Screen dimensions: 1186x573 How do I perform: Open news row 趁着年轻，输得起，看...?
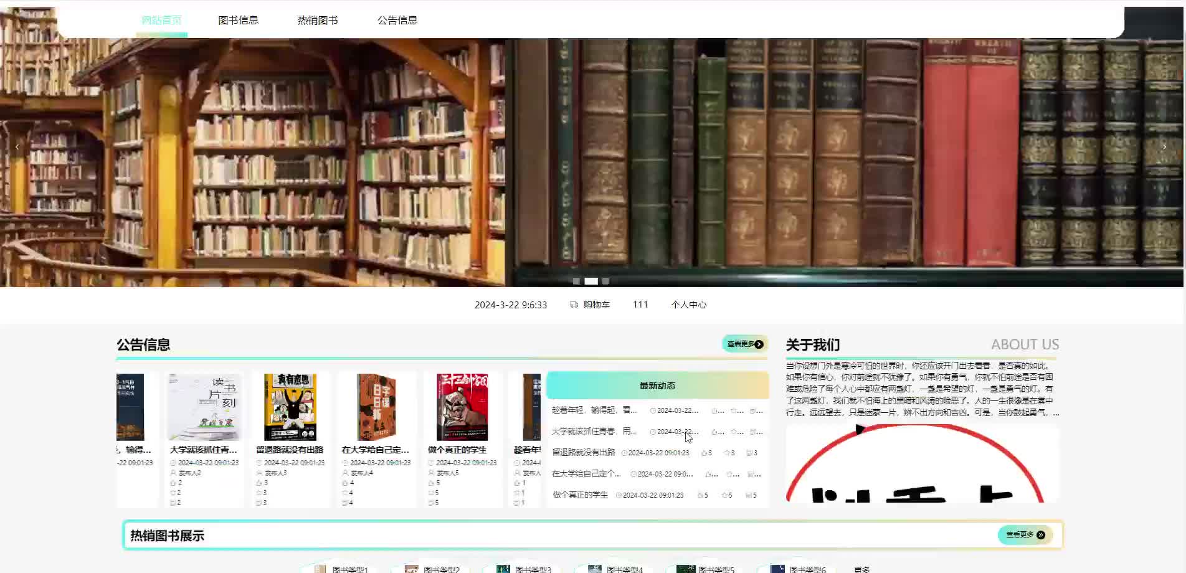658,410
